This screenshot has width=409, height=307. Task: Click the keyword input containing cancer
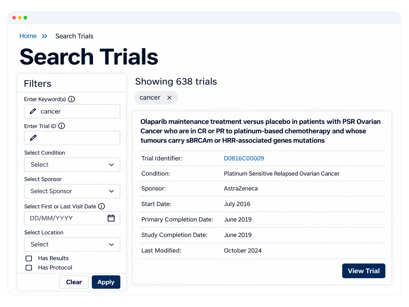click(72, 111)
